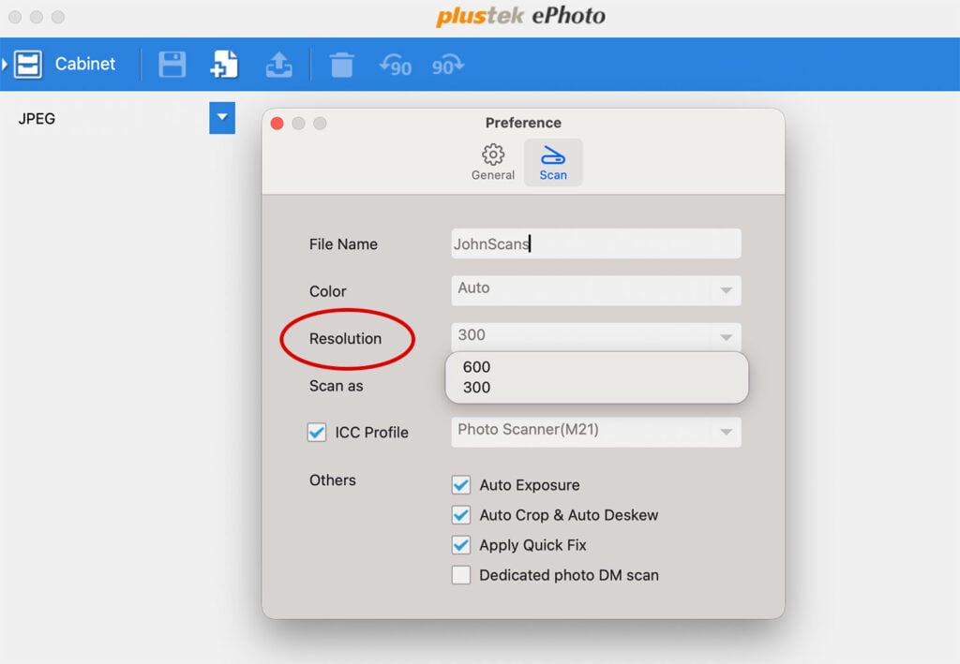Click the Scan as label

[x=337, y=386]
